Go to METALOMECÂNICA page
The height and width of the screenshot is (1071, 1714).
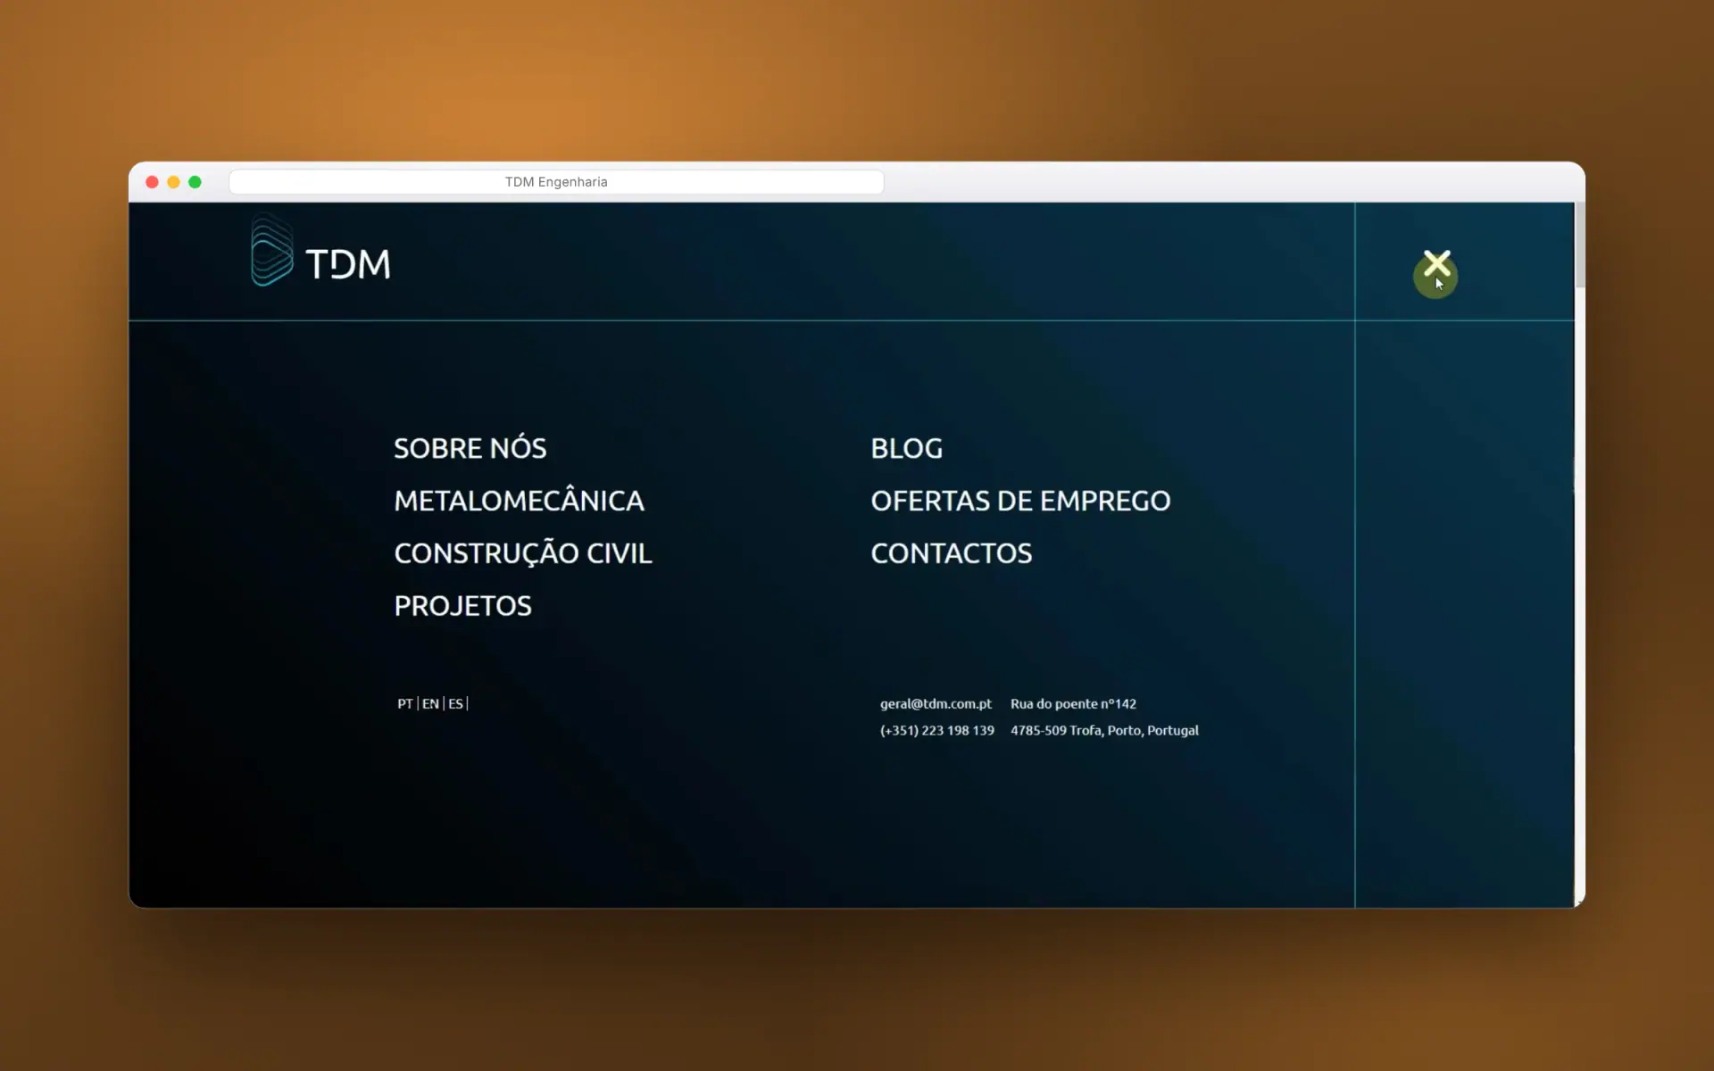(x=519, y=501)
